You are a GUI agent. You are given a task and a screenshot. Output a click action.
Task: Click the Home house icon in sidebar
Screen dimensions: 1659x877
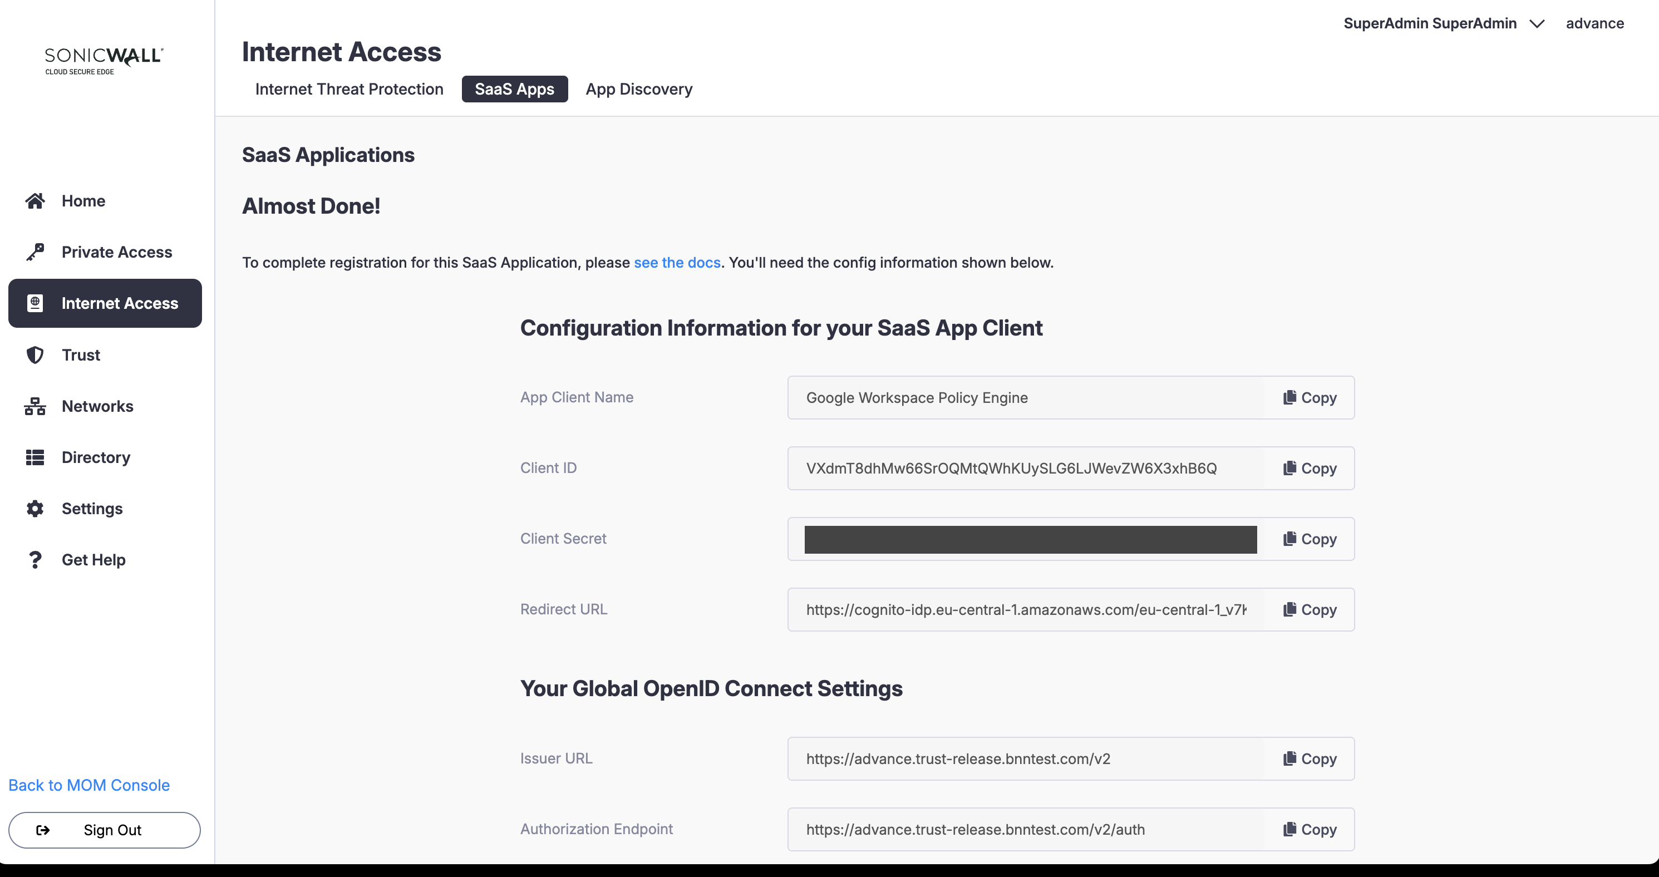35,201
